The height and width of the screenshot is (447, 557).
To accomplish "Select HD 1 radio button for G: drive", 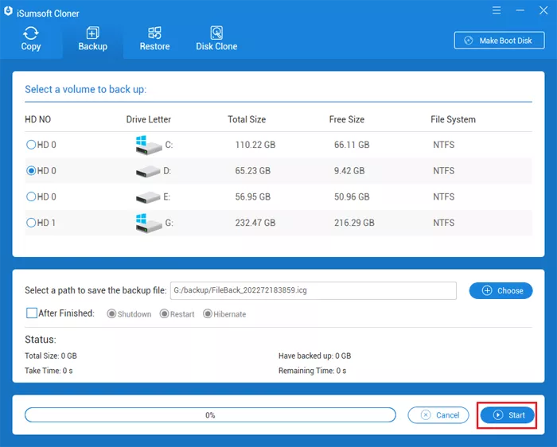I will click(x=32, y=223).
